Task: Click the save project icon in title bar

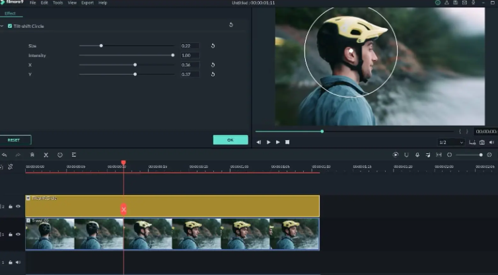Action: [x=456, y=3]
